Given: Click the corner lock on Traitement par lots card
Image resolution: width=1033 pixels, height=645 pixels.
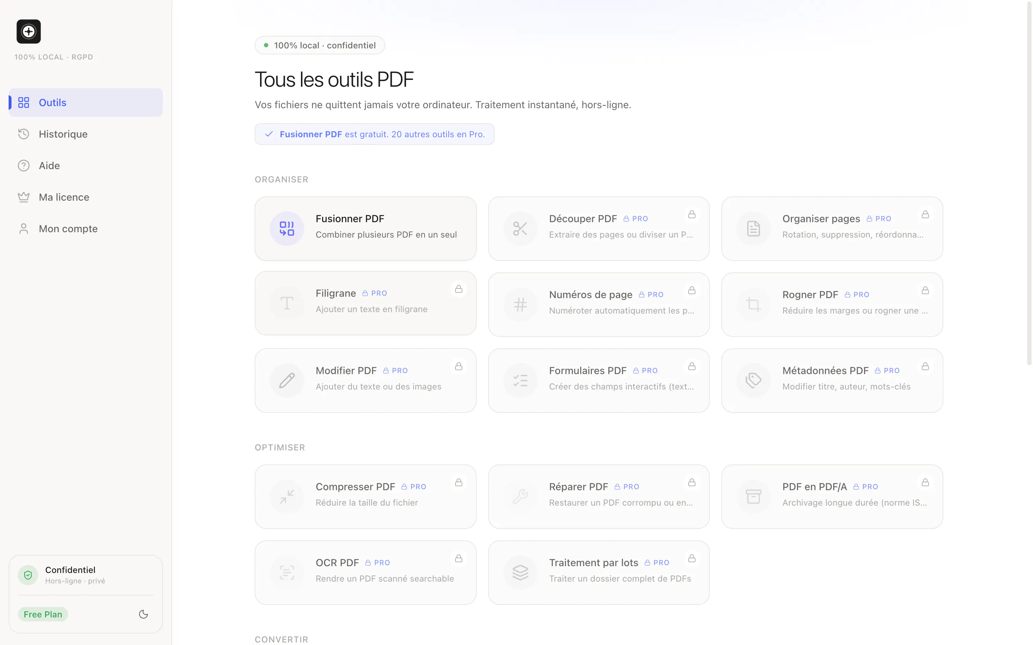Looking at the screenshot, I should [x=692, y=558].
